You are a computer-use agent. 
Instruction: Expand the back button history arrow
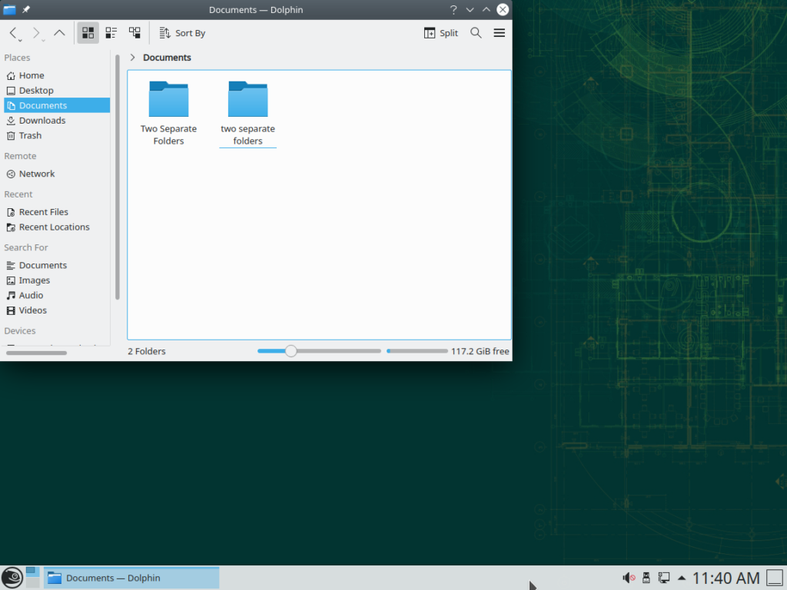tap(20, 40)
